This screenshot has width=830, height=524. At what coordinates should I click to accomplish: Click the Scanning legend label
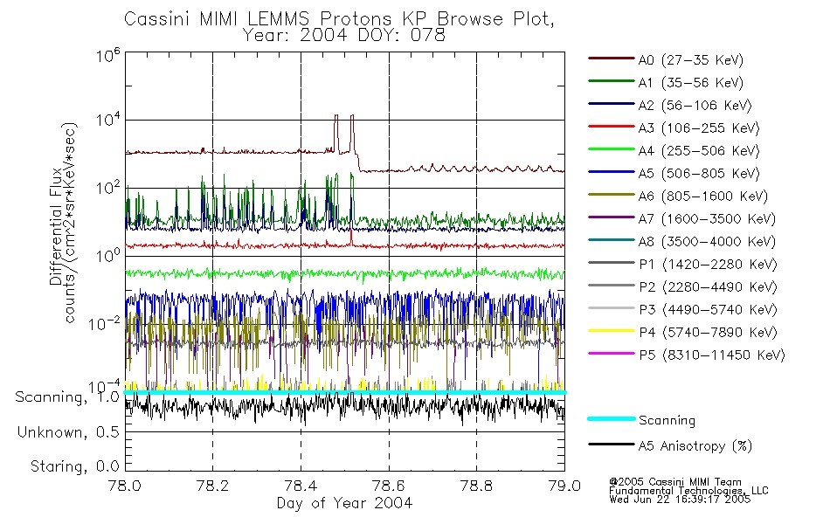coord(667,421)
